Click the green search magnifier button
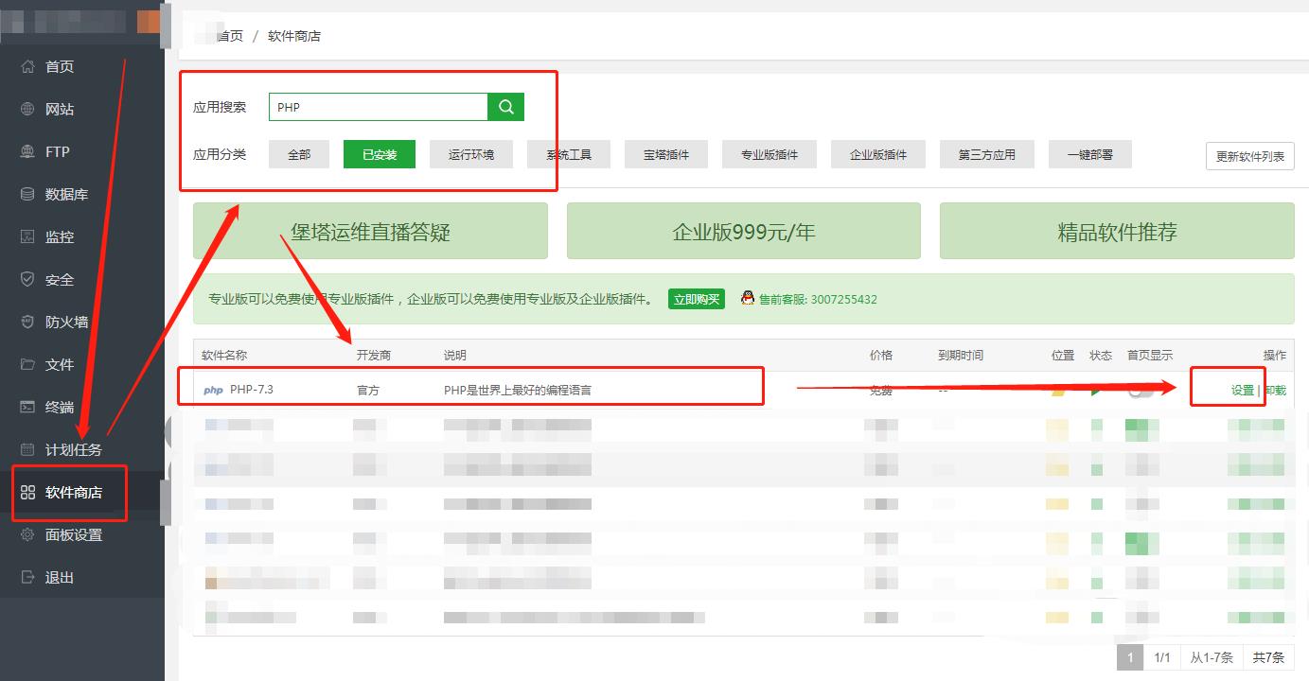Image resolution: width=1309 pixels, height=681 pixels. tap(506, 107)
